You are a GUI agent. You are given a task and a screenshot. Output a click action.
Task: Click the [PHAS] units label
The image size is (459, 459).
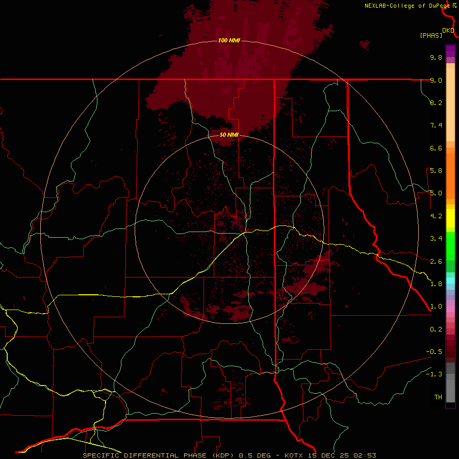coord(431,35)
